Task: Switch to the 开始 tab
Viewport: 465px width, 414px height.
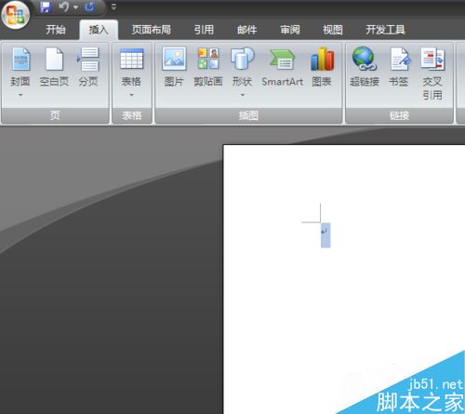Action: [56, 30]
